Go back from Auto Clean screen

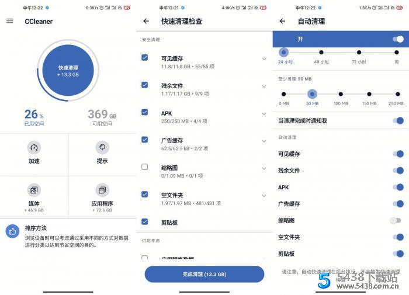coord(282,21)
